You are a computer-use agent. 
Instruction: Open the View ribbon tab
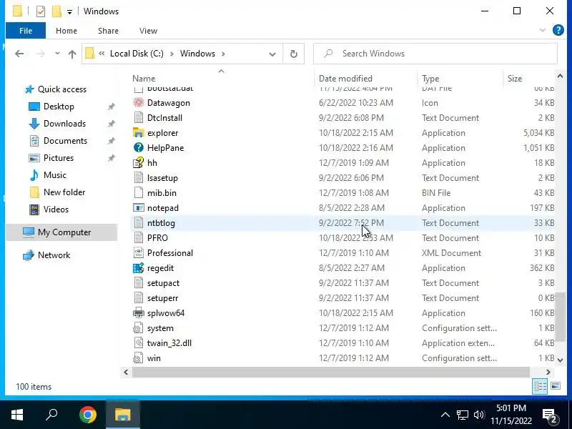(148, 31)
